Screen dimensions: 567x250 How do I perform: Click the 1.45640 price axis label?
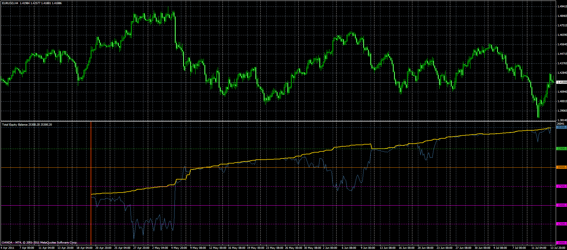[x=562, y=44]
